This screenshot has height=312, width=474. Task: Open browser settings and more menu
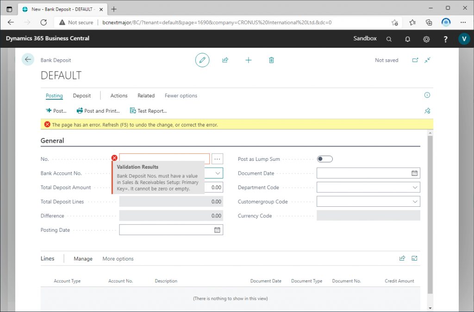tap(463, 22)
